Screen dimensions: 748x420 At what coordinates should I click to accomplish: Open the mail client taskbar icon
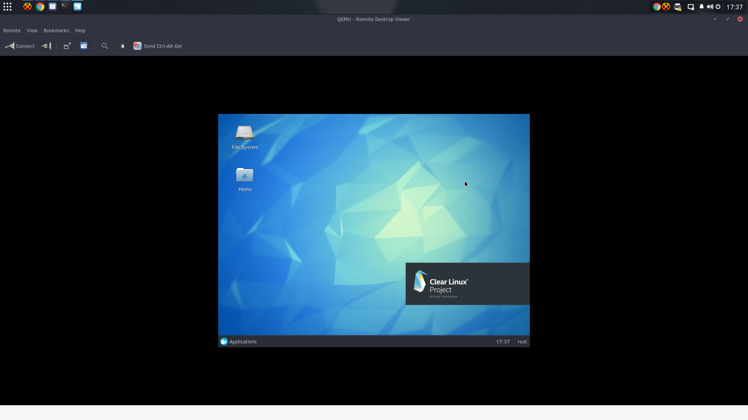point(53,7)
